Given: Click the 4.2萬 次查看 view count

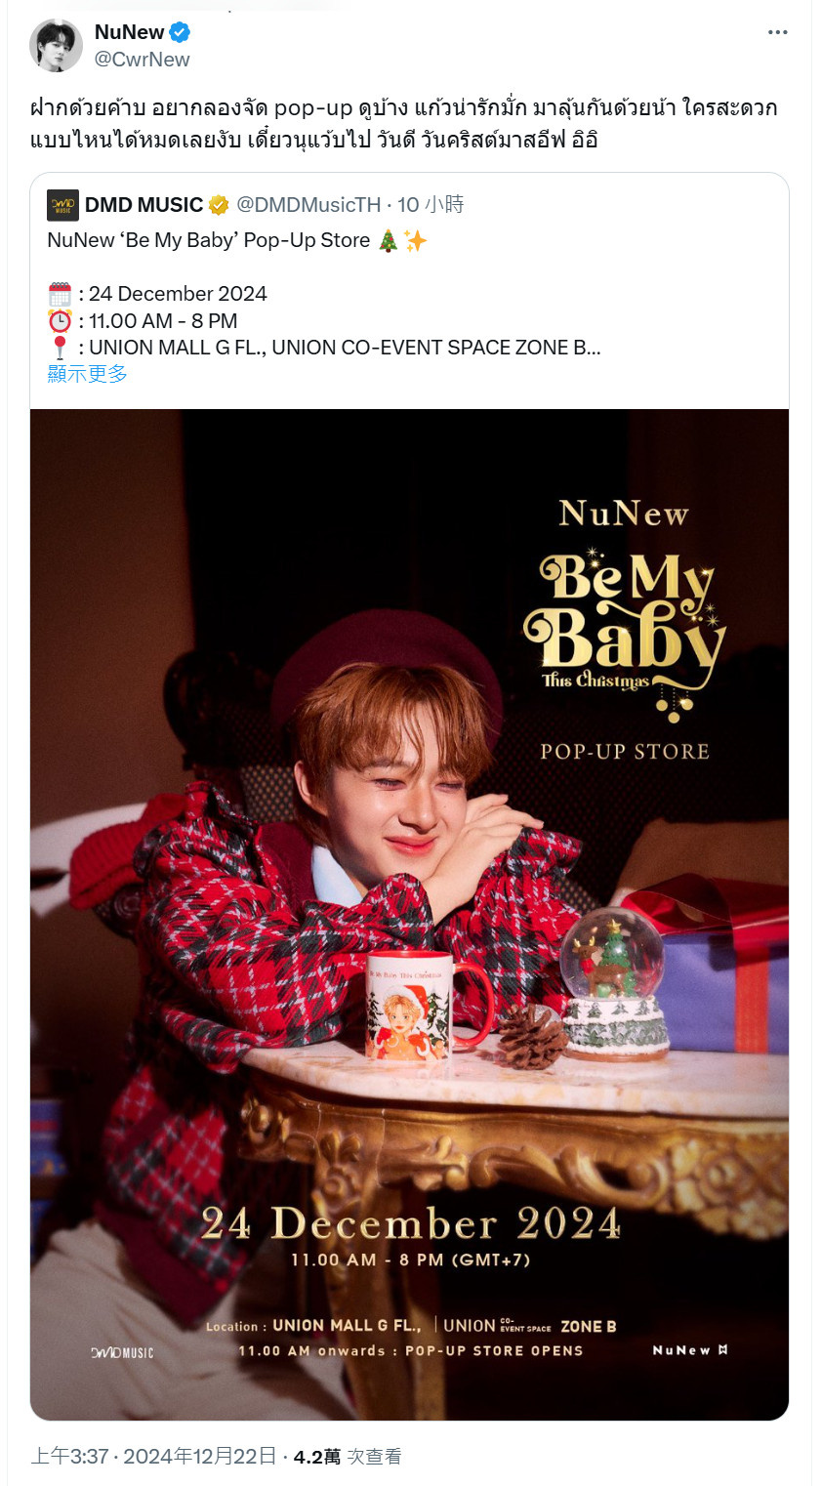Looking at the screenshot, I should [348, 1457].
